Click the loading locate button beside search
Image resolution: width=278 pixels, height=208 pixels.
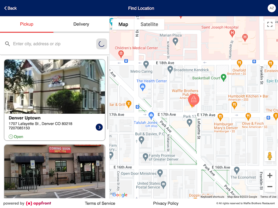point(102,44)
